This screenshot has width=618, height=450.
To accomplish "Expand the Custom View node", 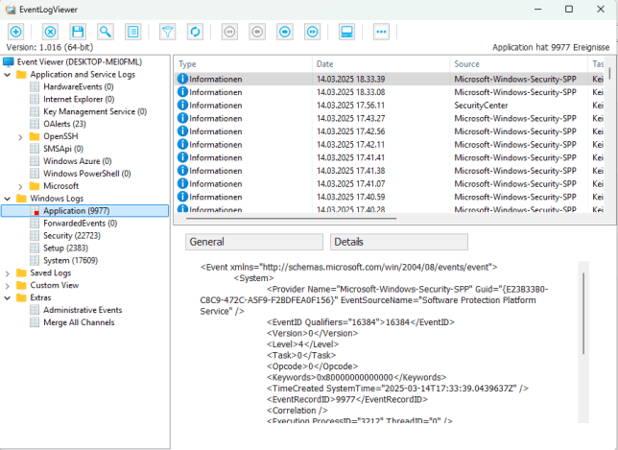I will click(9, 285).
